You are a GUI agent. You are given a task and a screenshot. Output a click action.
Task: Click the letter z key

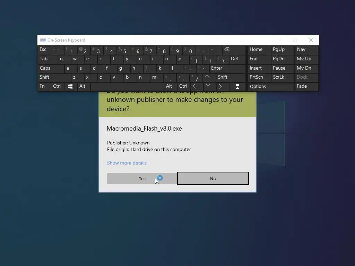pyautogui.click(x=77, y=78)
